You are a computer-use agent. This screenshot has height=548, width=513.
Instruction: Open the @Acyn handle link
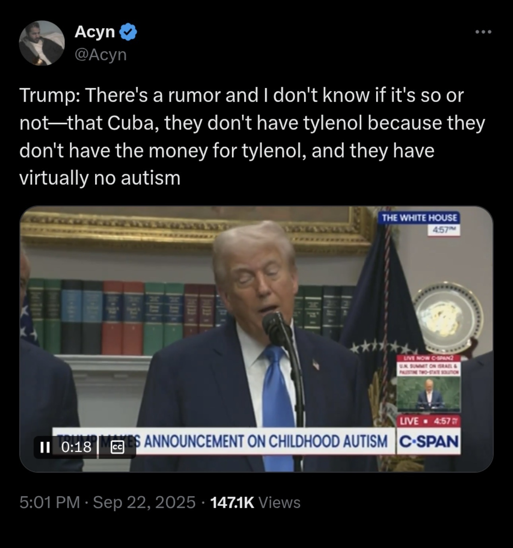[x=101, y=54]
